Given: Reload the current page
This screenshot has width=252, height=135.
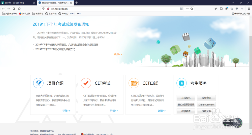Looking at the screenshot, I should point(14,9).
